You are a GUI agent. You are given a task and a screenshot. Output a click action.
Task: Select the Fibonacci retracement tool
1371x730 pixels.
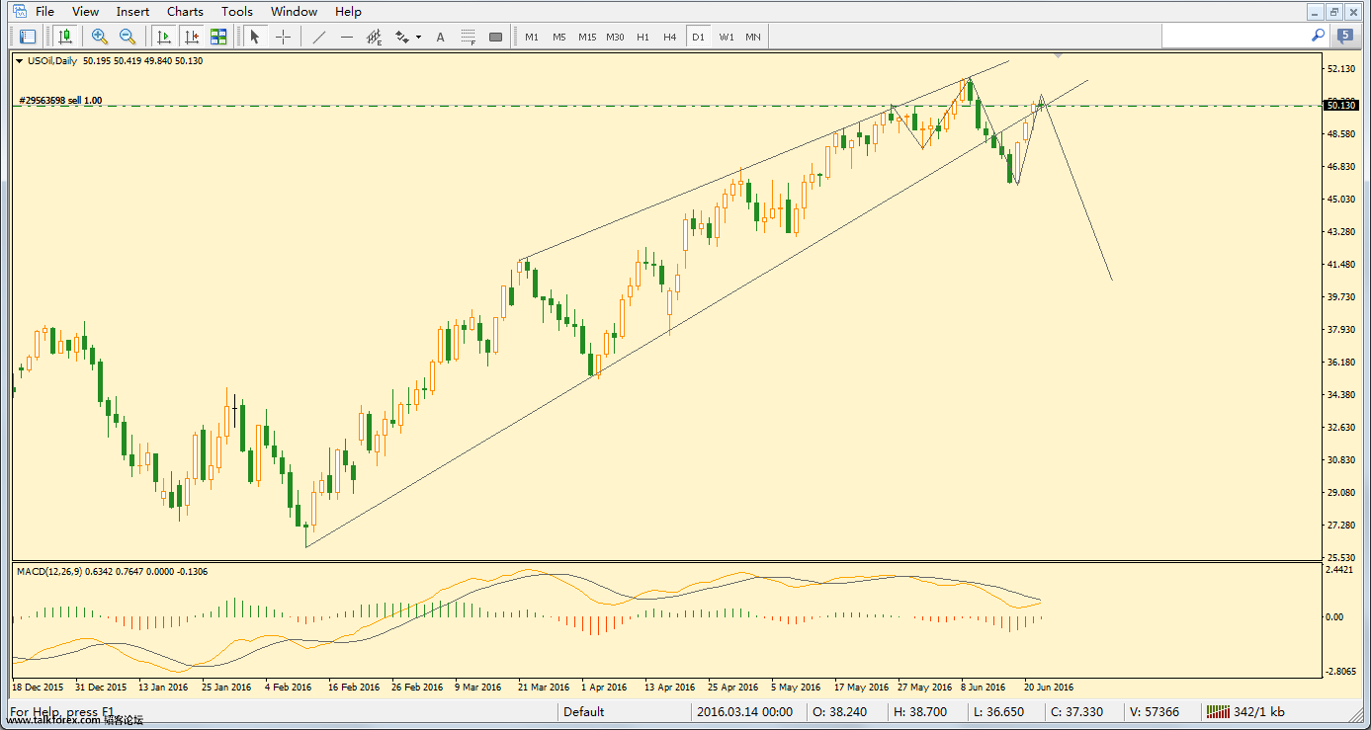(x=468, y=37)
